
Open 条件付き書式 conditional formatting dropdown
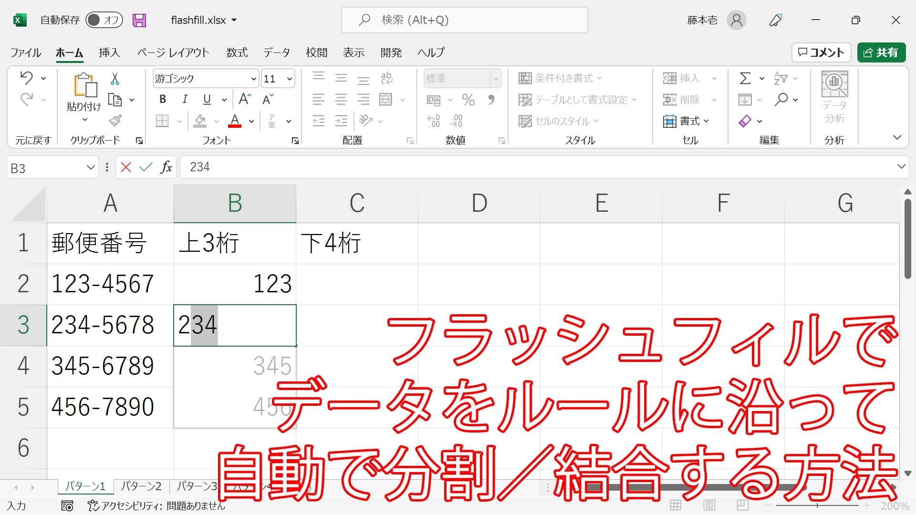[x=560, y=78]
